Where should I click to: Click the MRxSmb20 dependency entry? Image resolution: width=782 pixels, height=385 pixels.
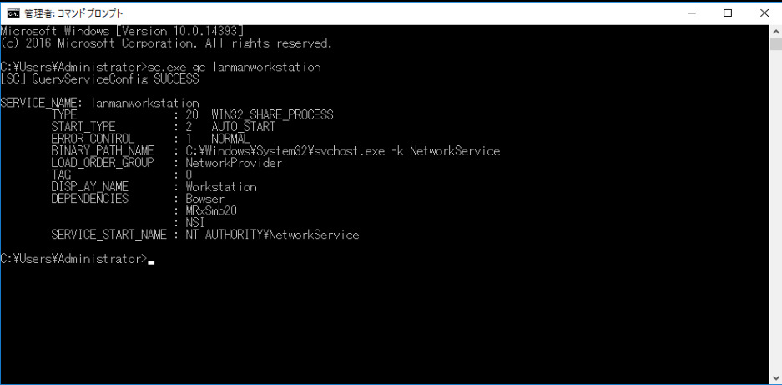[x=211, y=210]
